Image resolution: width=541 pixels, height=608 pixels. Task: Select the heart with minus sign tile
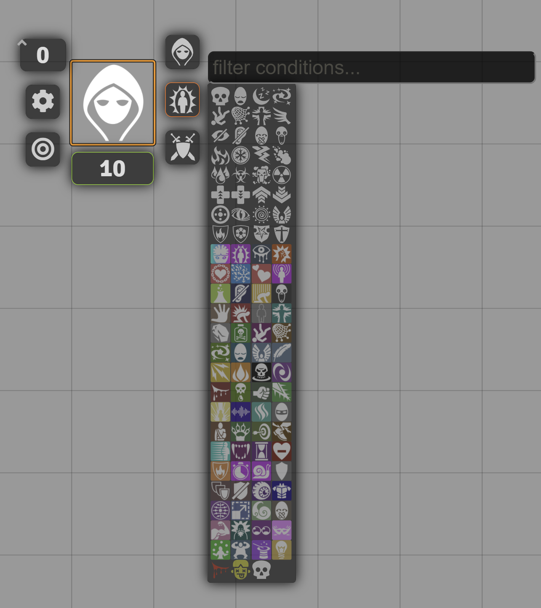tap(281, 451)
